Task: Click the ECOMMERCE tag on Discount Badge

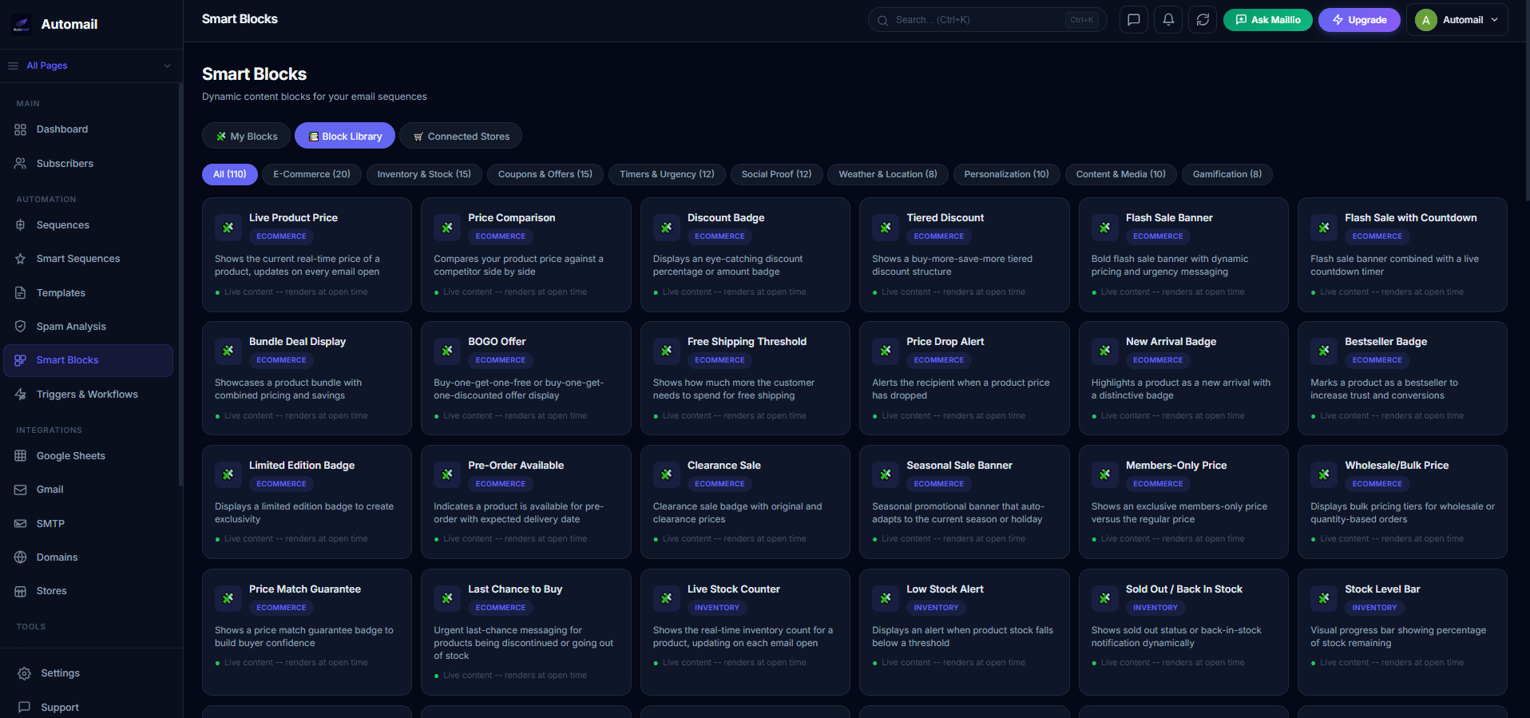Action: [719, 236]
